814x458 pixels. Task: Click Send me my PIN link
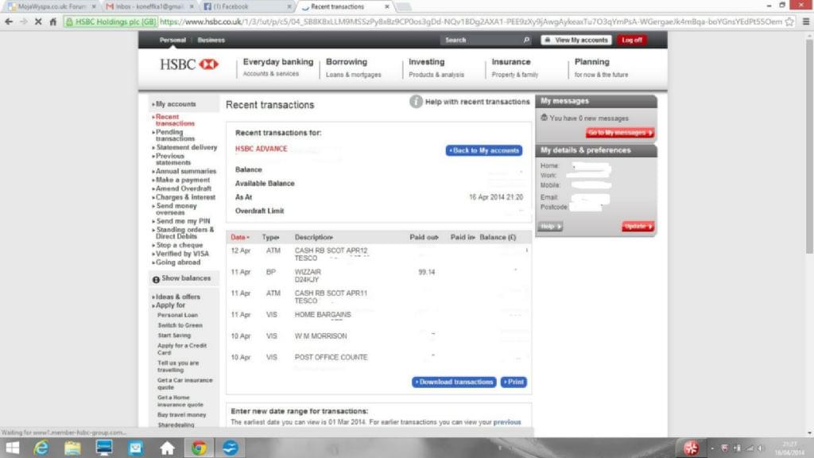[x=183, y=221]
